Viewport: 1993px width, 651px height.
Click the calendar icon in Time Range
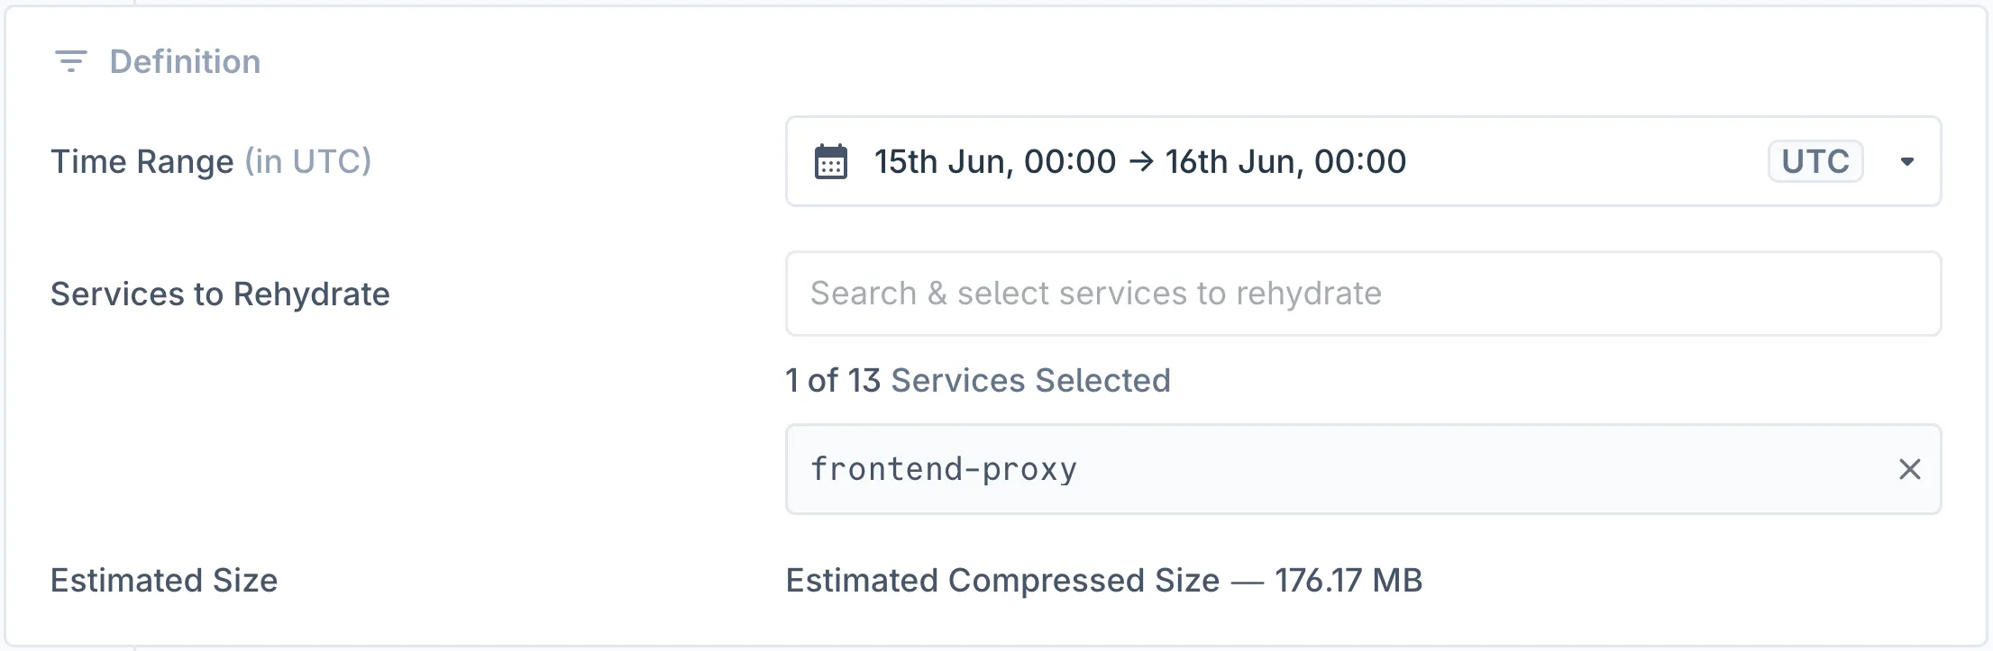pyautogui.click(x=830, y=162)
